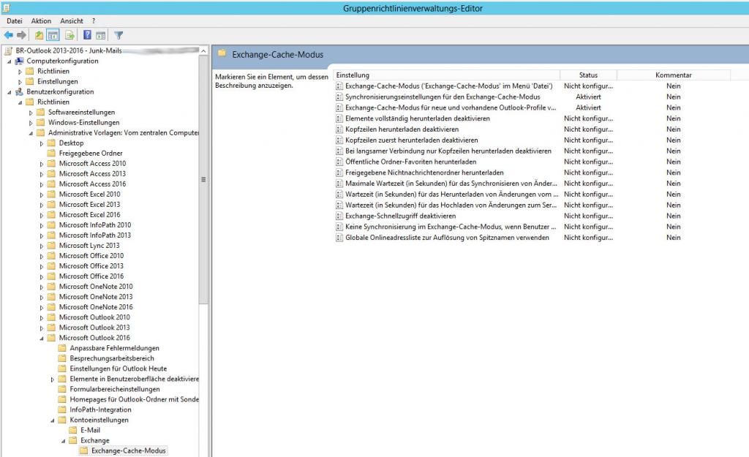Image resolution: width=749 pixels, height=457 pixels.
Task: Expand the Microsoft Outlook 2013 node
Action: (x=42, y=328)
